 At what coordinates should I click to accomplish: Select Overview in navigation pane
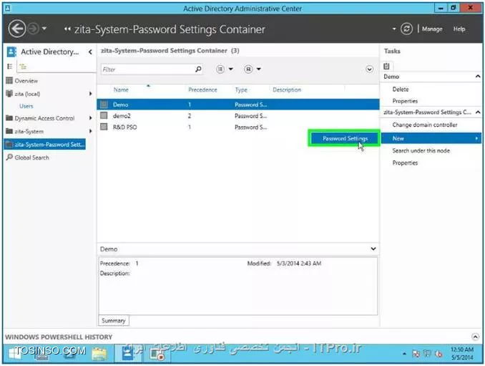tap(26, 81)
